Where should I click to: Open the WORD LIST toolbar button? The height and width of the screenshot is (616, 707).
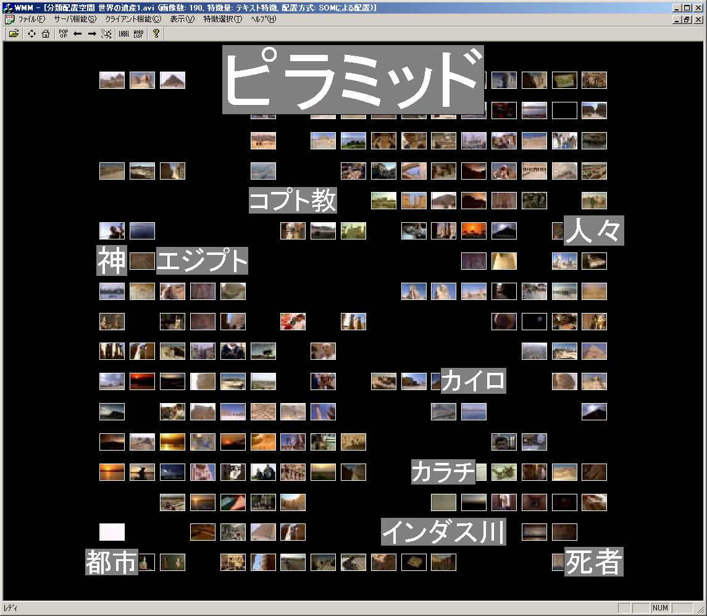138,34
